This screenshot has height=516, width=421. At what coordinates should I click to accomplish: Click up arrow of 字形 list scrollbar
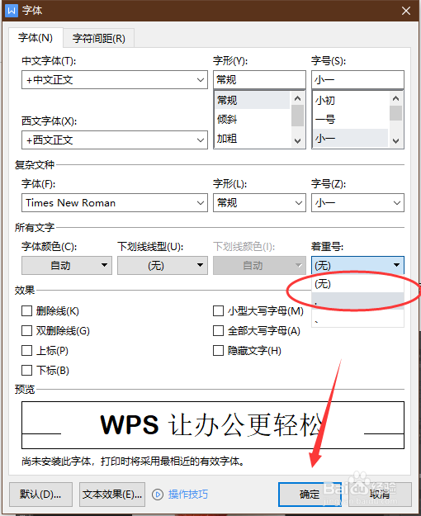tap(297, 98)
